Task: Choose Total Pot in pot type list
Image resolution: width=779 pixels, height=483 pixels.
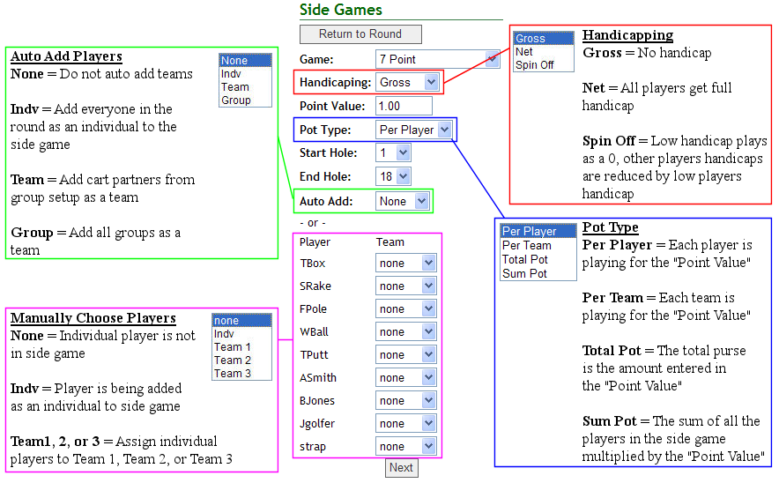Action: [525, 259]
